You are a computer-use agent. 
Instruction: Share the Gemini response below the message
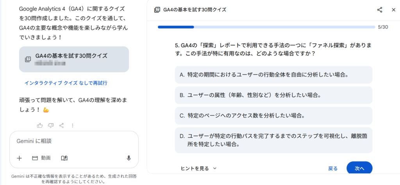(x=61, y=126)
